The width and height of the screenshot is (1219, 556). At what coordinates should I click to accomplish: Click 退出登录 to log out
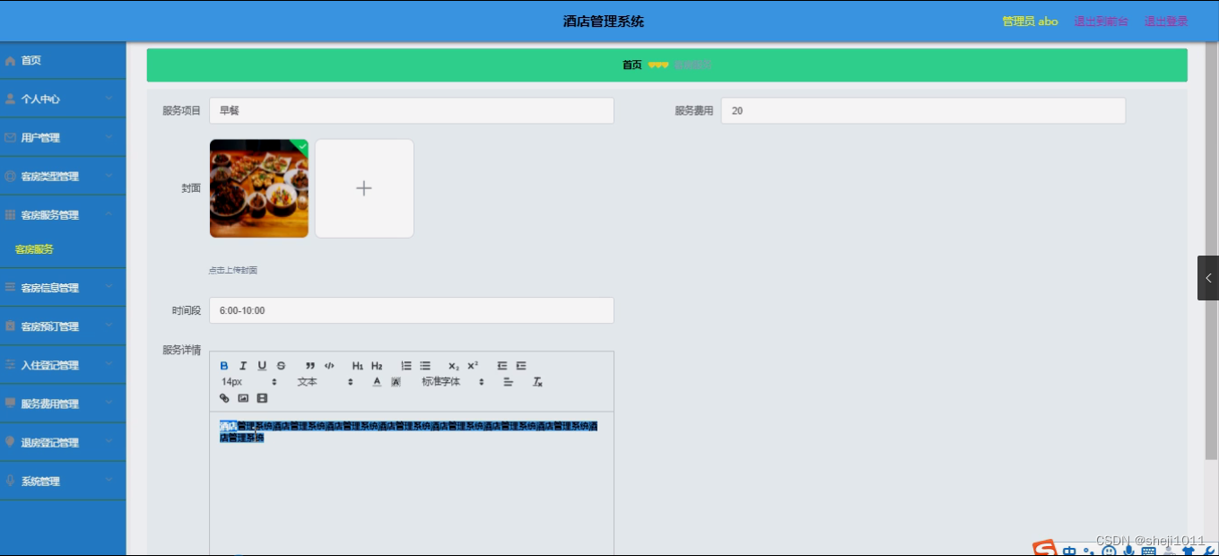point(1166,22)
